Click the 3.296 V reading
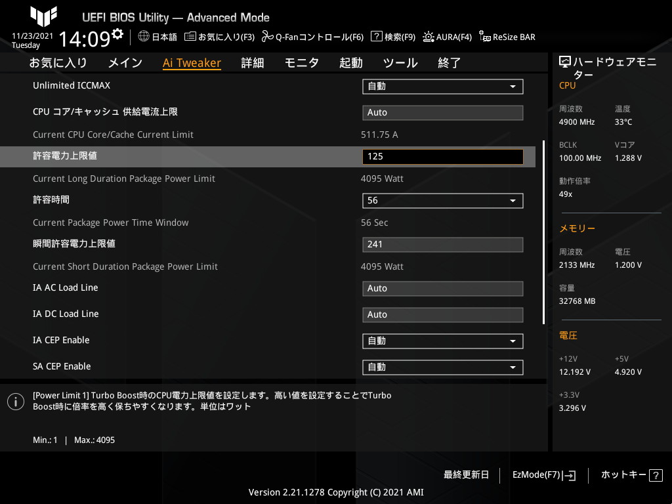This screenshot has width=672, height=504. click(572, 408)
